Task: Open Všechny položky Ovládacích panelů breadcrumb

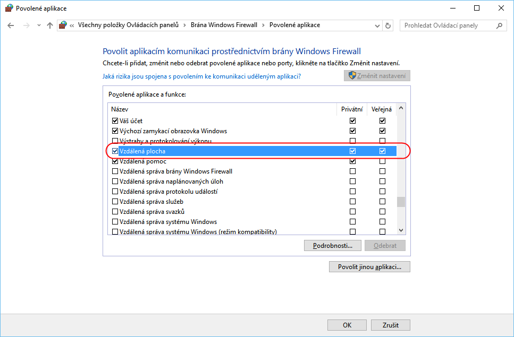Action: [x=128, y=25]
